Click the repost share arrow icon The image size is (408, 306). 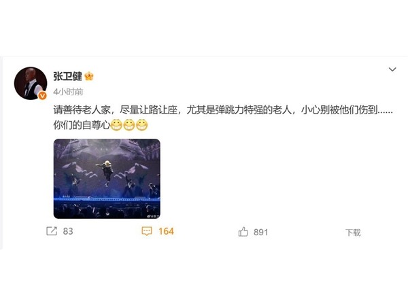(x=52, y=231)
